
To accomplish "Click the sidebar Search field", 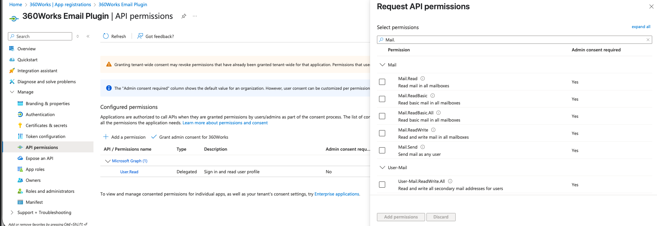I will click(40, 36).
